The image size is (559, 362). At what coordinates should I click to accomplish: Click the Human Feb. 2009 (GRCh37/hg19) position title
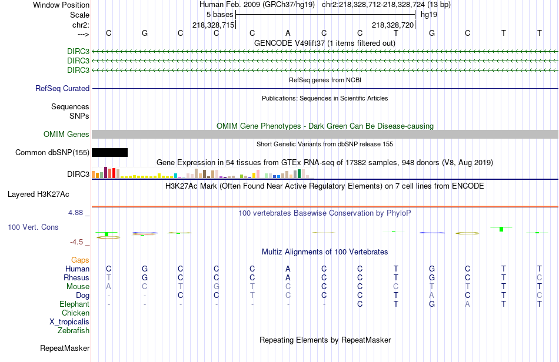pyautogui.click(x=257, y=5)
